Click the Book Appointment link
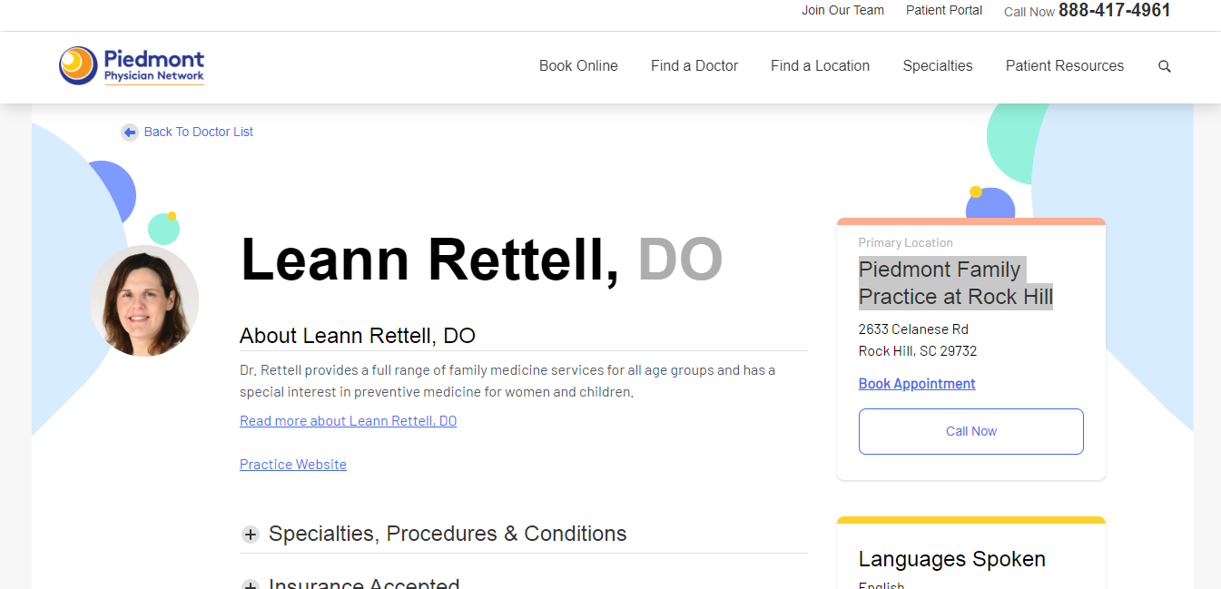The width and height of the screenshot is (1221, 589). point(917,384)
